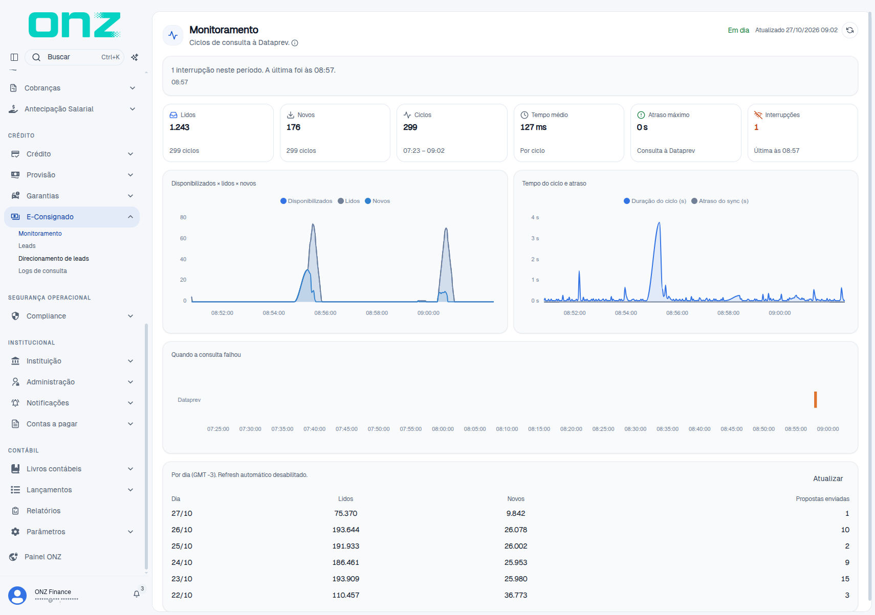This screenshot has height=615, width=875.
Task: Toggle the sidebar panel icon
Action: click(14, 57)
